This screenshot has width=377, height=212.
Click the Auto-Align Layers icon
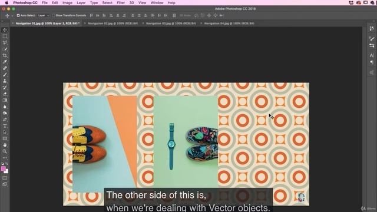(x=174, y=15)
